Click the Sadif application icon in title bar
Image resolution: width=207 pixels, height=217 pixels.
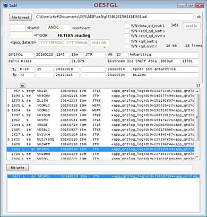coord(5,5)
